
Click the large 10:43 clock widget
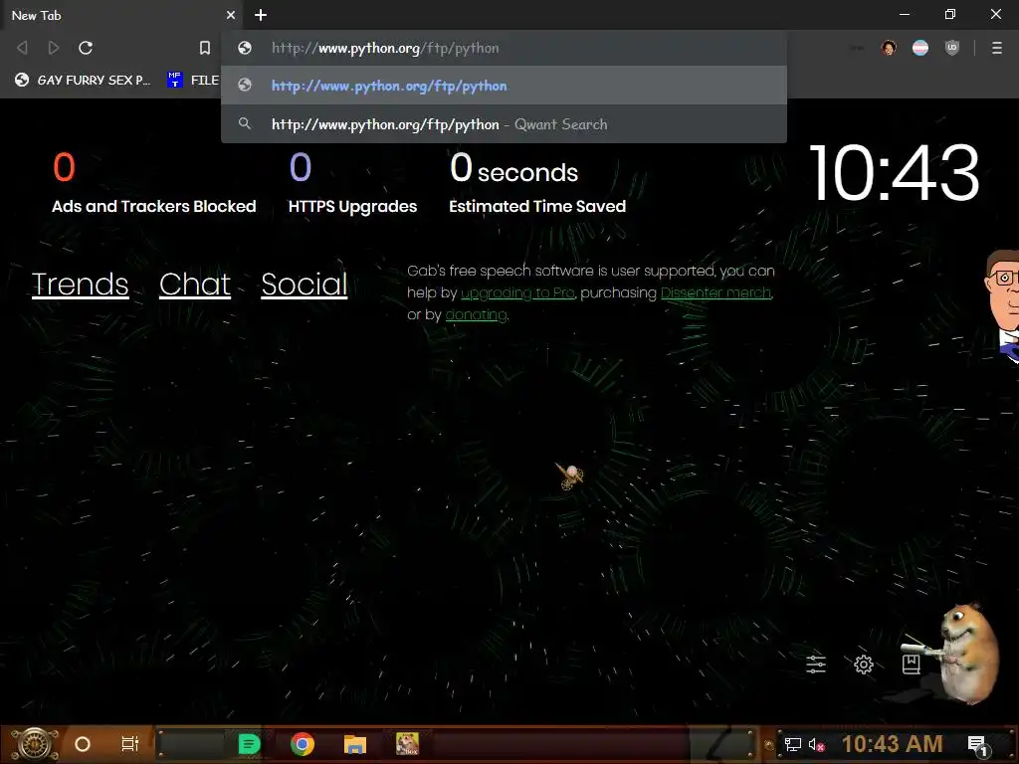point(895,173)
